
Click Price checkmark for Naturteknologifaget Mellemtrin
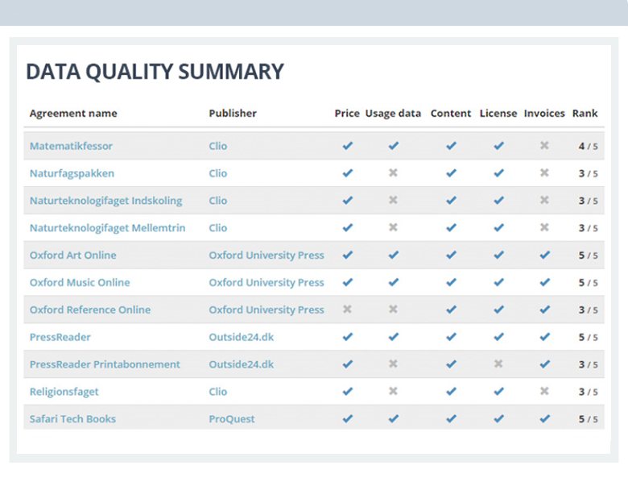[x=348, y=227]
